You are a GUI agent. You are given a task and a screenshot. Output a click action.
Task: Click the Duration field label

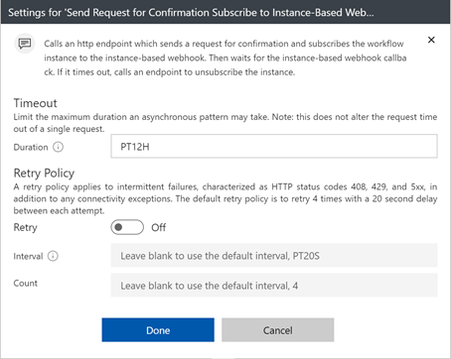[x=31, y=147]
